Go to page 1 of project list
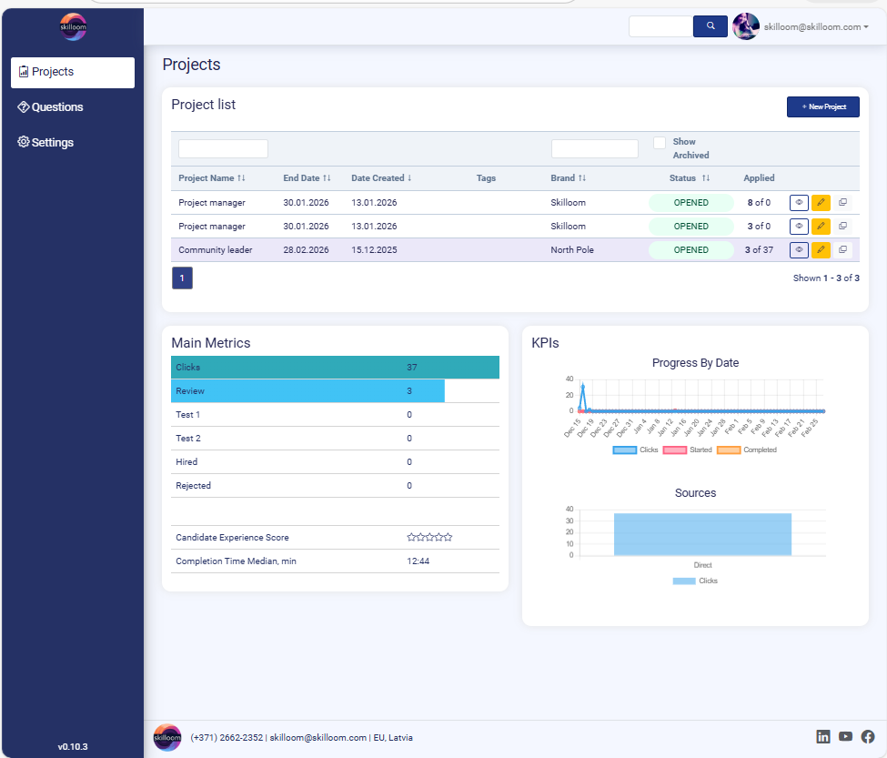Viewport: 887px width, 758px height. (x=182, y=278)
